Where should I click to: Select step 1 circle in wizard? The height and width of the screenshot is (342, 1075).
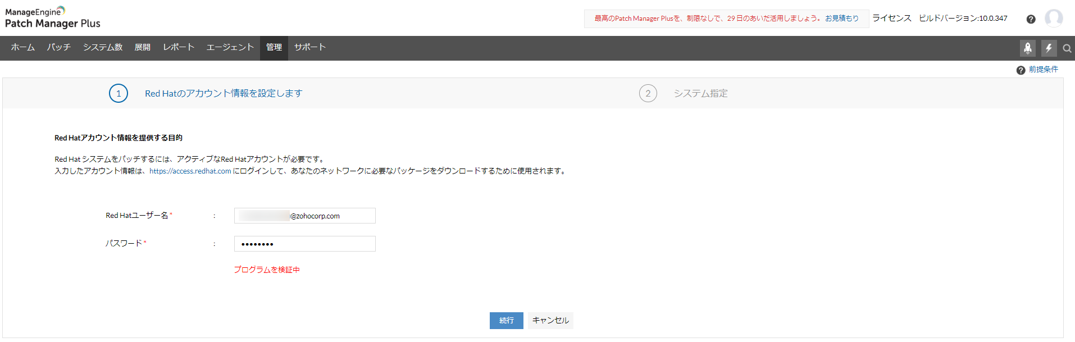tap(119, 93)
